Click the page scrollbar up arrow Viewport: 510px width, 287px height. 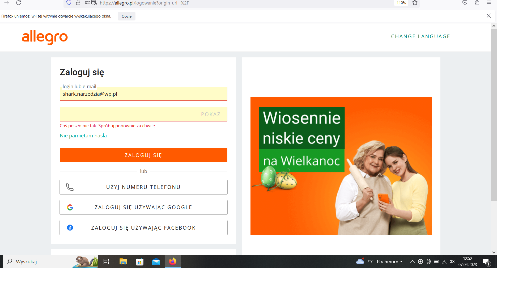[x=494, y=26]
